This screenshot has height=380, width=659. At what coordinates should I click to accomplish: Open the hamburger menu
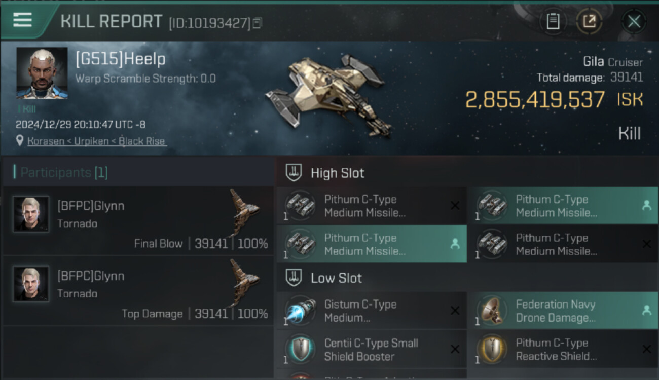click(x=23, y=20)
